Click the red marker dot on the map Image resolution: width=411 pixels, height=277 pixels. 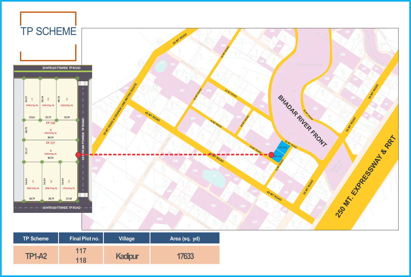[271, 155]
